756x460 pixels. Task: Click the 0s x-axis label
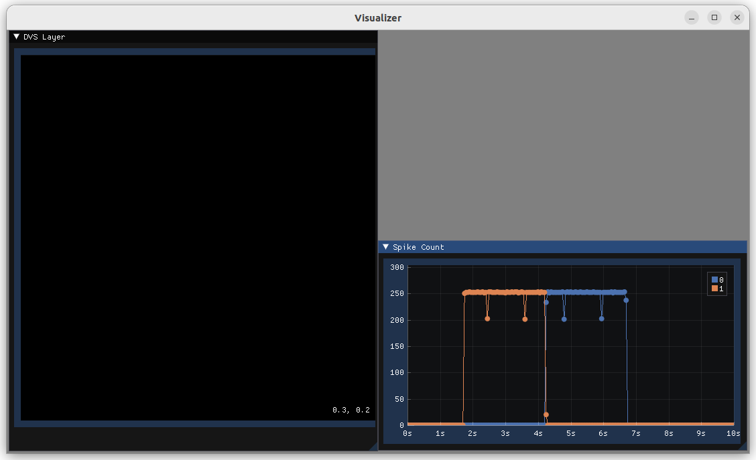coord(407,433)
